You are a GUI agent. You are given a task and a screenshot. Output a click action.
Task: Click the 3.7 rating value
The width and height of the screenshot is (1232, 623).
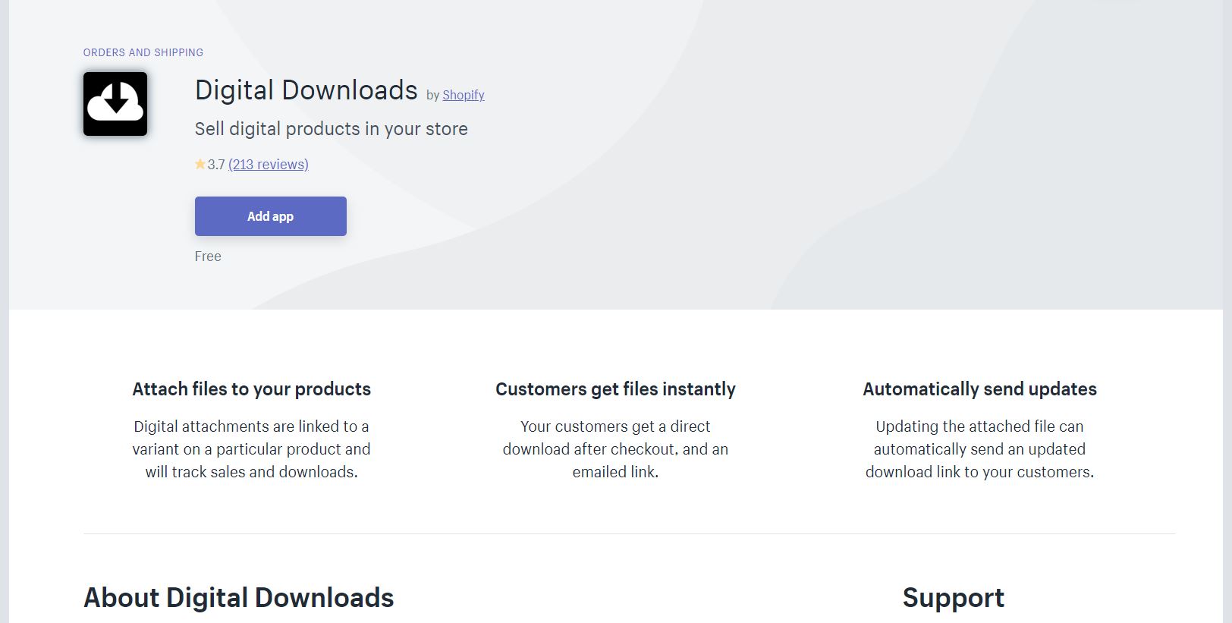pos(216,164)
